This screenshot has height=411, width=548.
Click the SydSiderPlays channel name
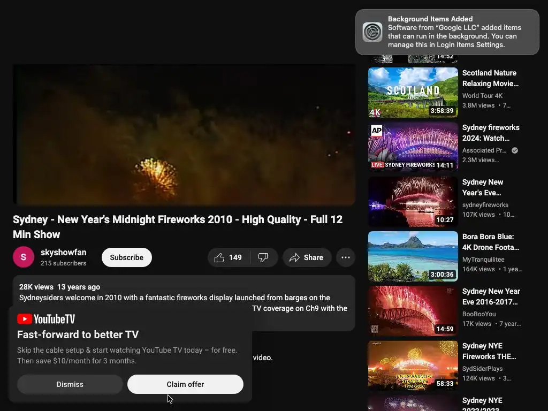[x=482, y=368]
